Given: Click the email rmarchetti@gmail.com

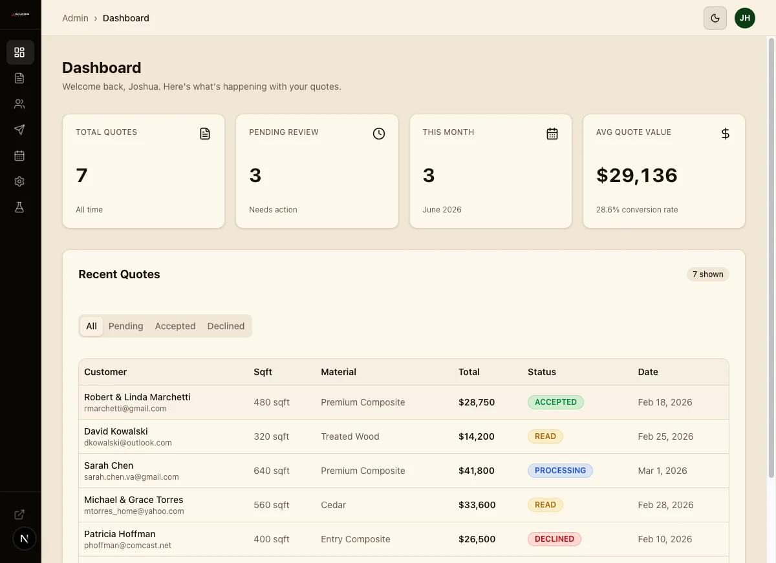Looking at the screenshot, I should coord(125,409).
